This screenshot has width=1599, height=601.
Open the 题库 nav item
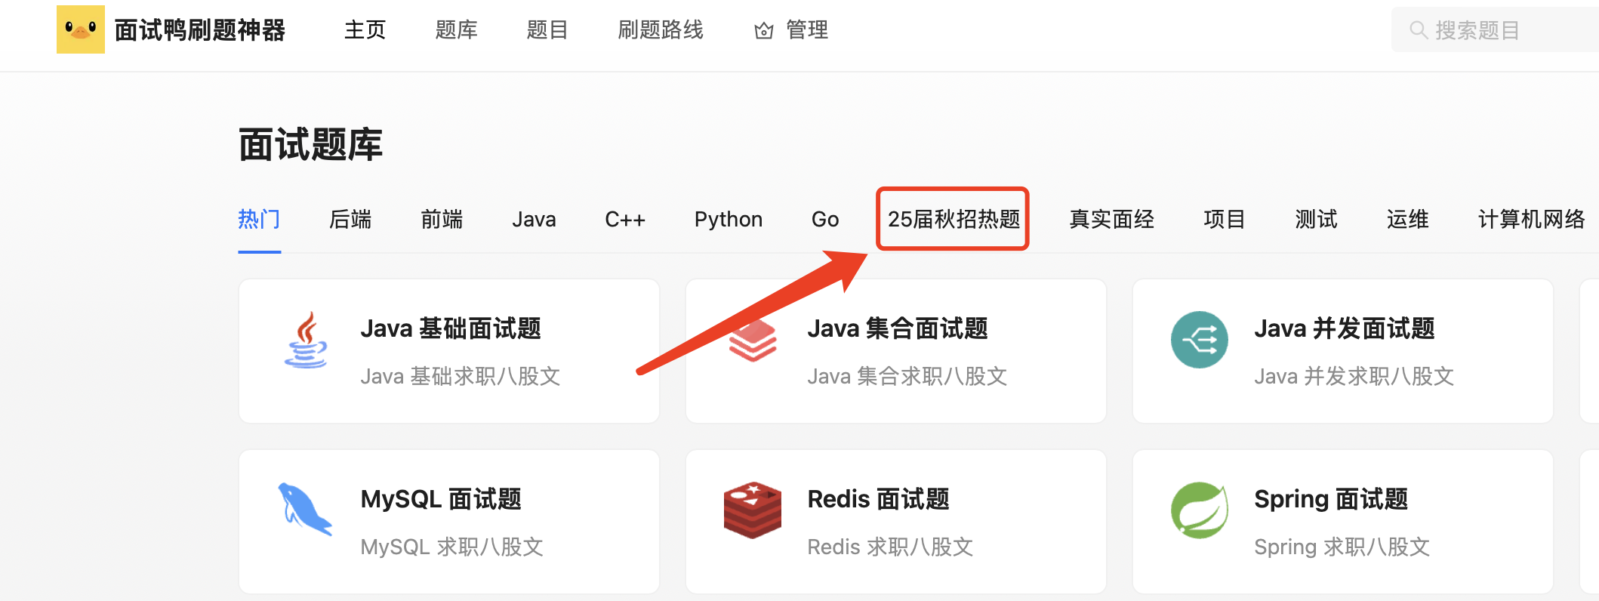[457, 30]
